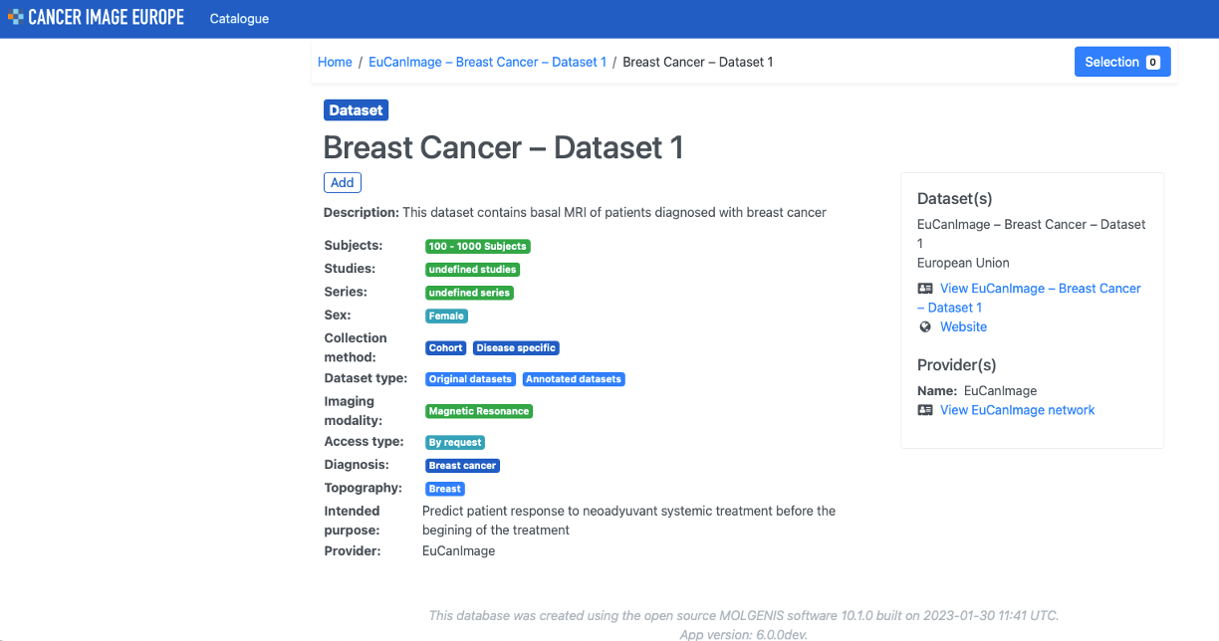The height and width of the screenshot is (641, 1219).
Task: Click the Selection button showing zero items
Action: [x=1122, y=62]
